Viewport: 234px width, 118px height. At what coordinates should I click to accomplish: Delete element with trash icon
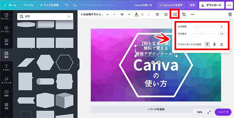click(230, 14)
